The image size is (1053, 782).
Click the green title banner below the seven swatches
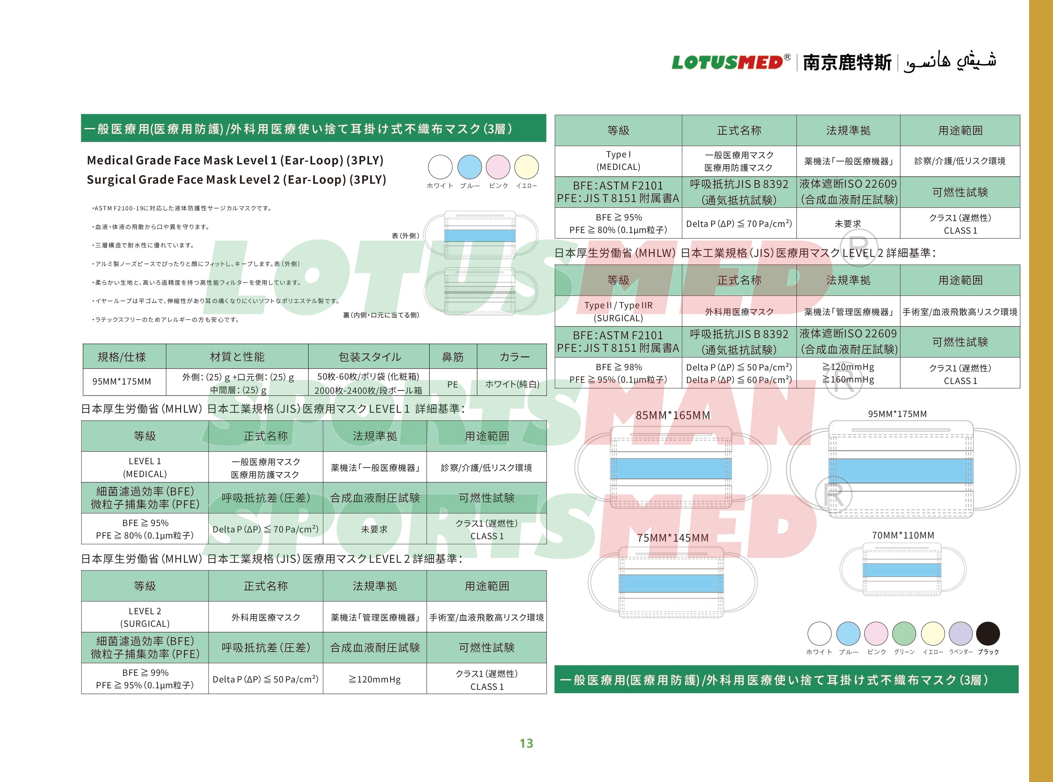click(787, 679)
